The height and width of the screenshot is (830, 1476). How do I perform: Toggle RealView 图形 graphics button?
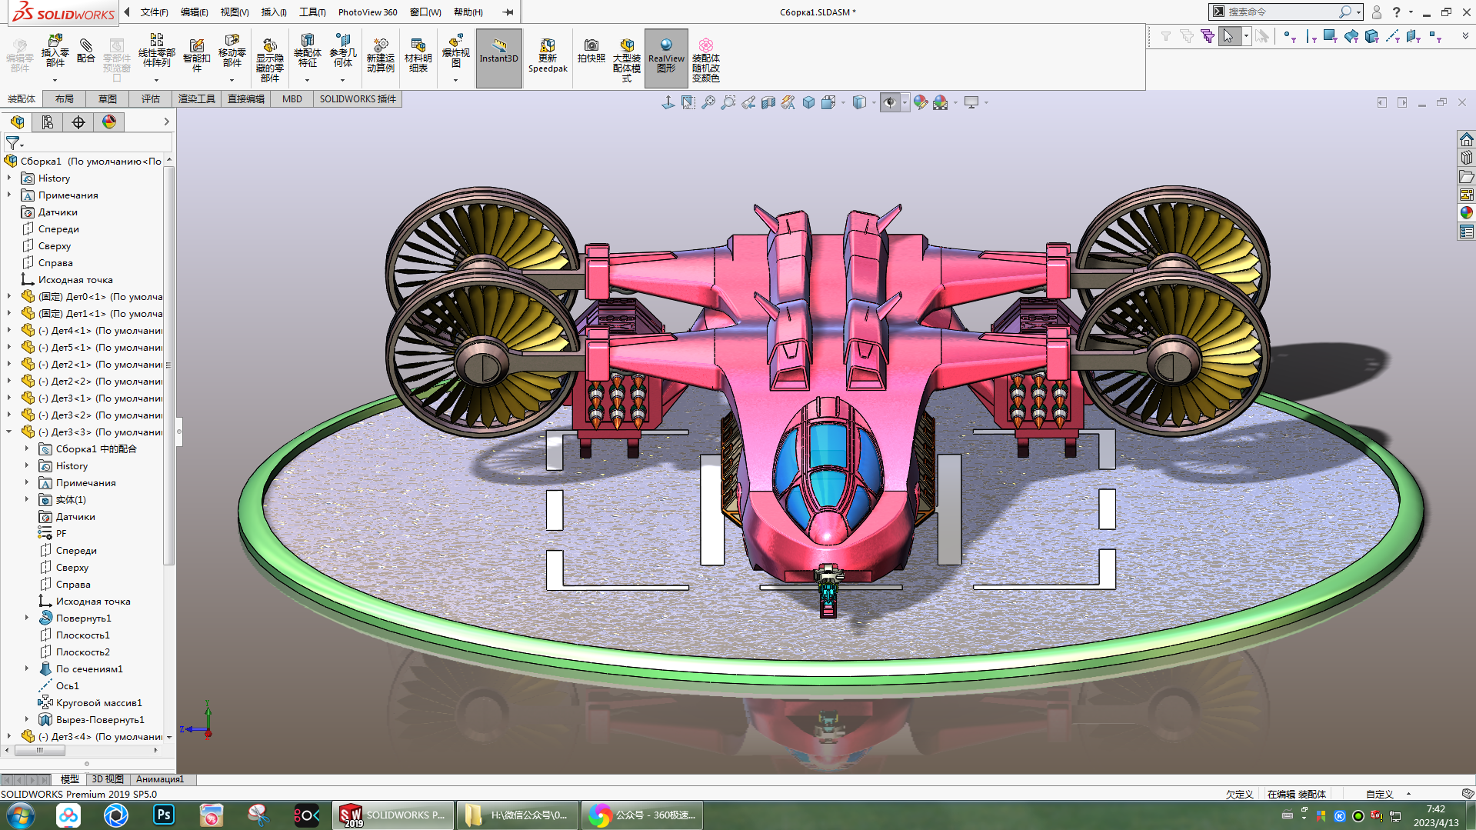click(x=666, y=55)
